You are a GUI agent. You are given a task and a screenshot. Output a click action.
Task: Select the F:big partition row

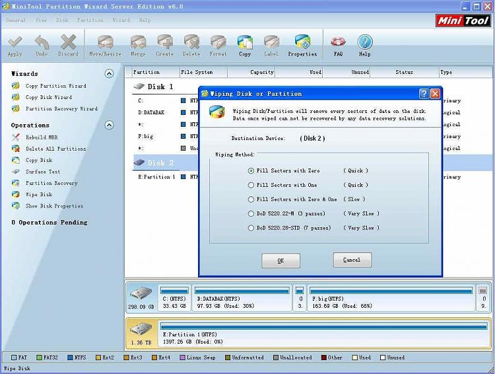click(x=166, y=137)
